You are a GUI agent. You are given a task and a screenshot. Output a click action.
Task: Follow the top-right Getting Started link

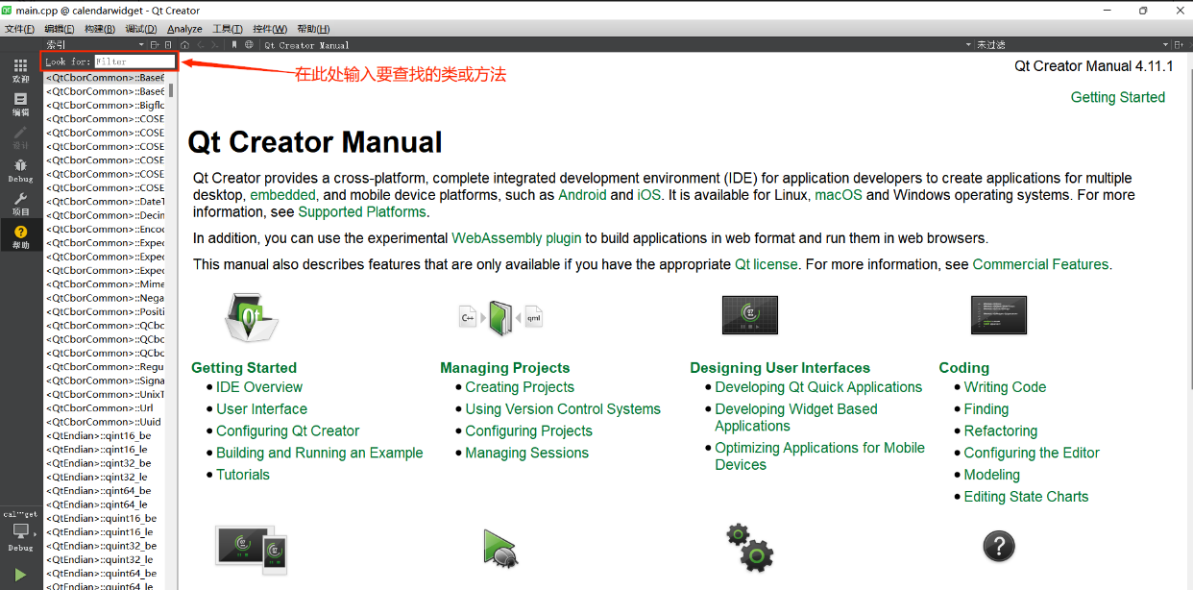pos(1118,97)
